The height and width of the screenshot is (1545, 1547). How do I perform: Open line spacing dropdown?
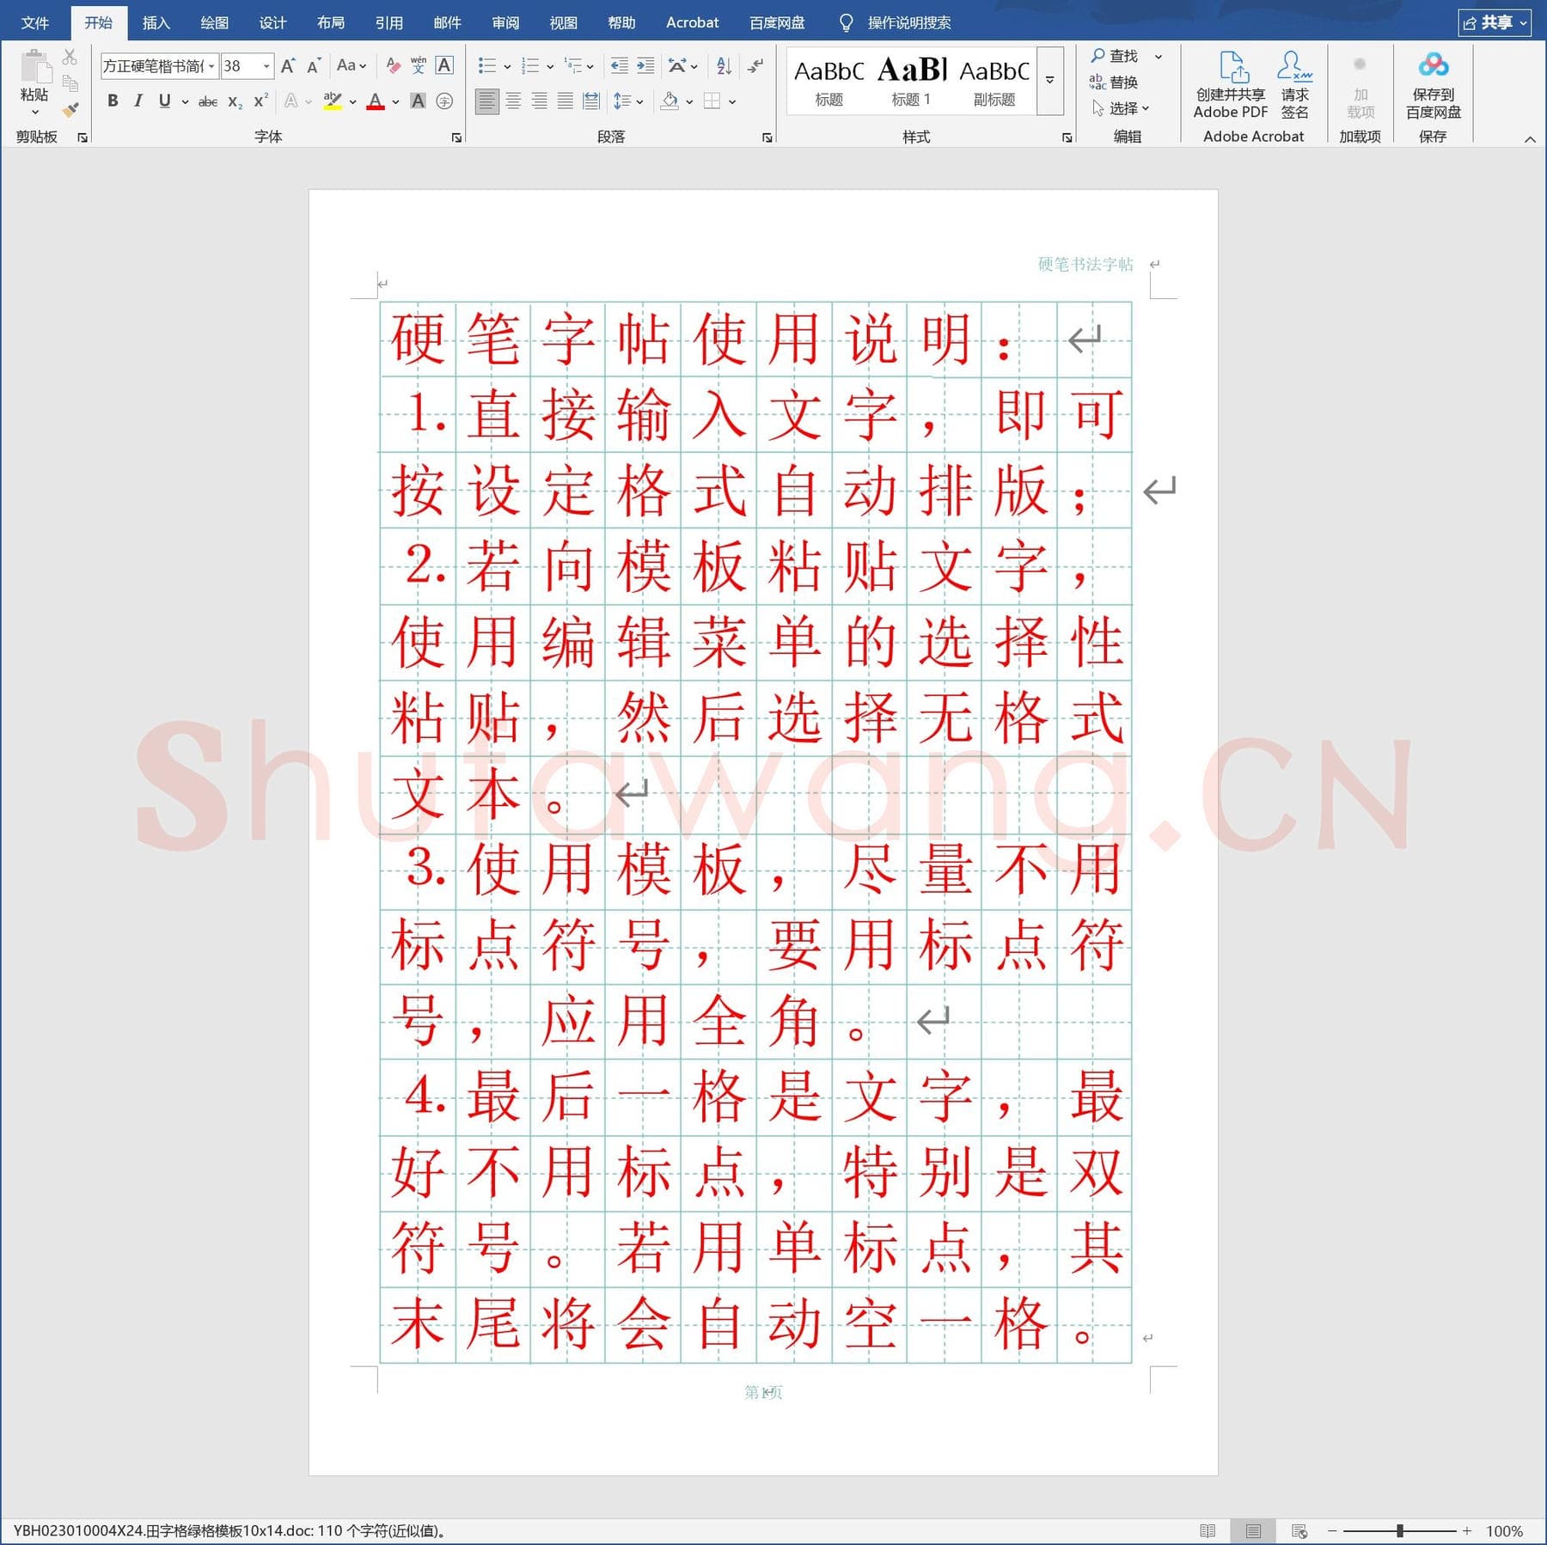[639, 101]
